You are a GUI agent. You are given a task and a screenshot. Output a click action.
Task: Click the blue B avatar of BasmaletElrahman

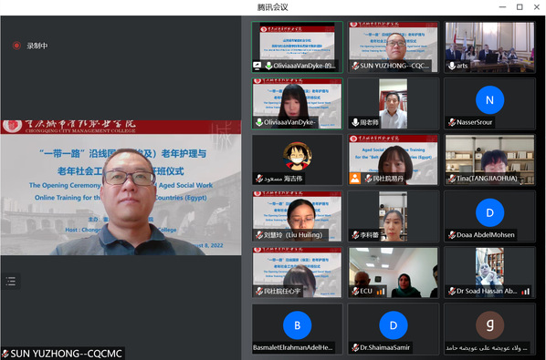click(x=297, y=325)
